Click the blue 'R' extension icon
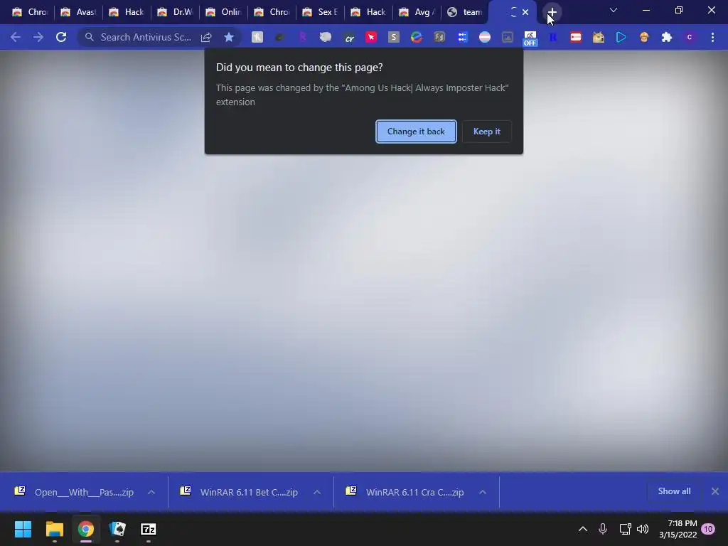Screen dimensions: 728x546 [553, 37]
